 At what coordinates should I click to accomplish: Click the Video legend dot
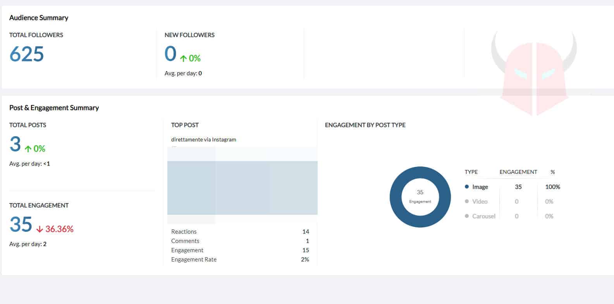(467, 201)
